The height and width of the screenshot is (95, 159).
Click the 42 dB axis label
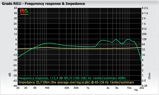[x=15, y=8]
